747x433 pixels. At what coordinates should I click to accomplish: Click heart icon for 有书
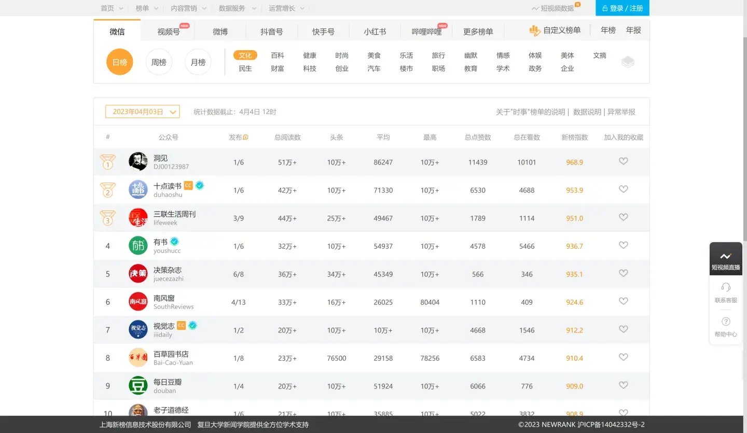tap(624, 245)
